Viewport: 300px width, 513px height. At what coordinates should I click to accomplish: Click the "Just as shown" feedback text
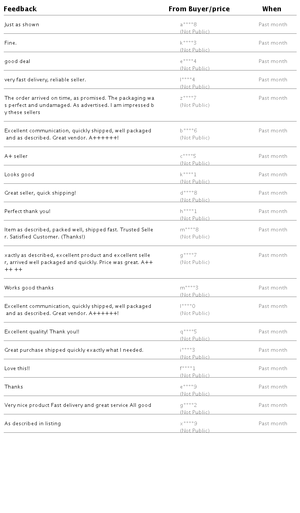(x=22, y=25)
